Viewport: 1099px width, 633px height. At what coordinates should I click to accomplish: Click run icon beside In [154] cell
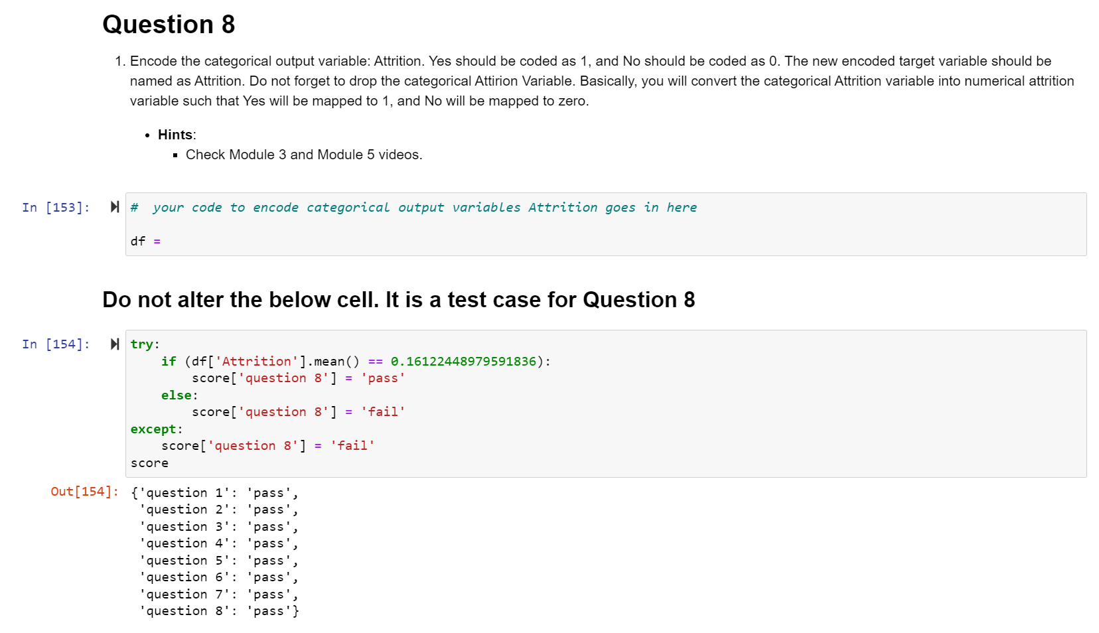point(115,344)
